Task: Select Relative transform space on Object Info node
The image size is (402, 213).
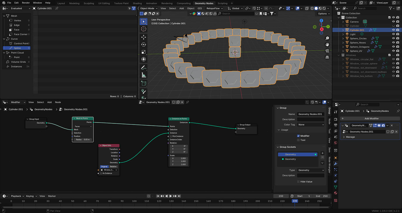Action: point(113,166)
